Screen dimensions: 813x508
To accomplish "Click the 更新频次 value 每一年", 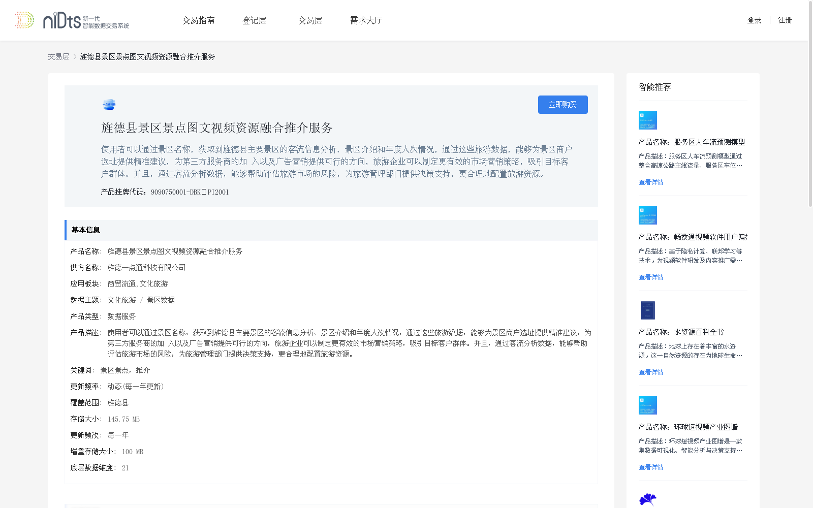I will click(x=118, y=435).
